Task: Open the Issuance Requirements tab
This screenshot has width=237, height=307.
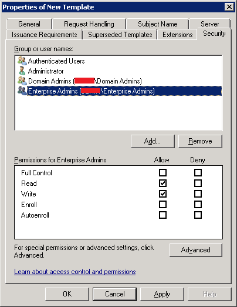Action: pyautogui.click(x=45, y=35)
